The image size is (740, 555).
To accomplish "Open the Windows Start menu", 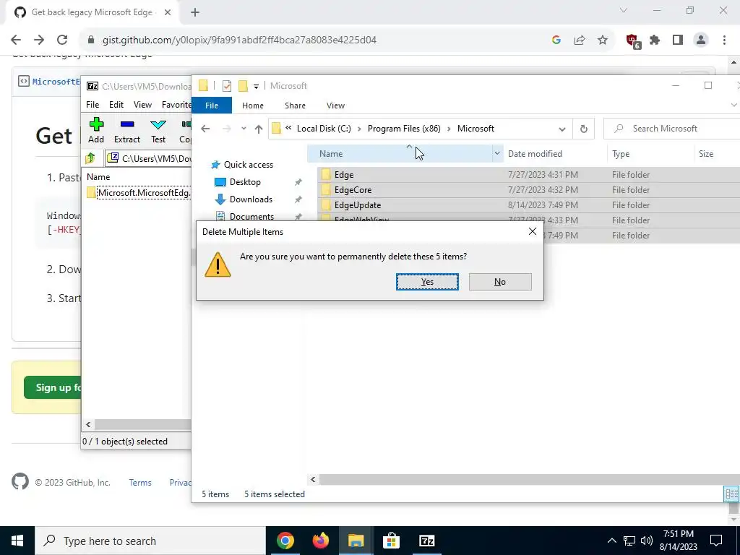I will tap(17, 541).
